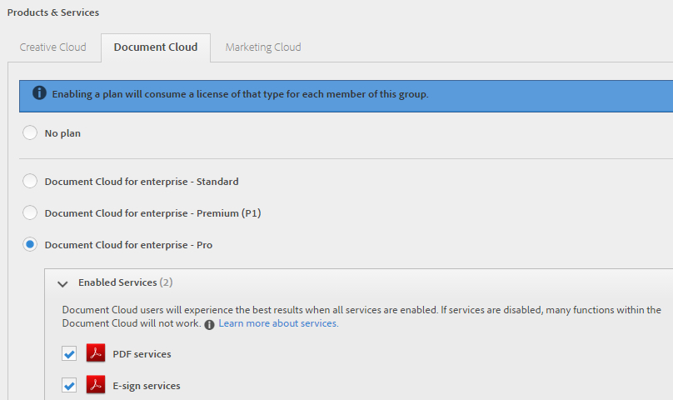Uncheck the E-sign services checkbox
Viewport: 673px width, 400px height.
coord(69,385)
